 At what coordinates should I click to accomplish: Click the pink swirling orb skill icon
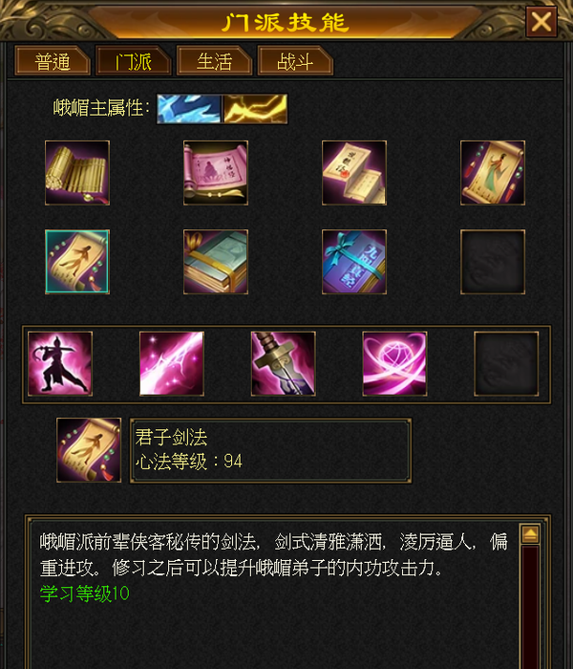[x=394, y=363]
